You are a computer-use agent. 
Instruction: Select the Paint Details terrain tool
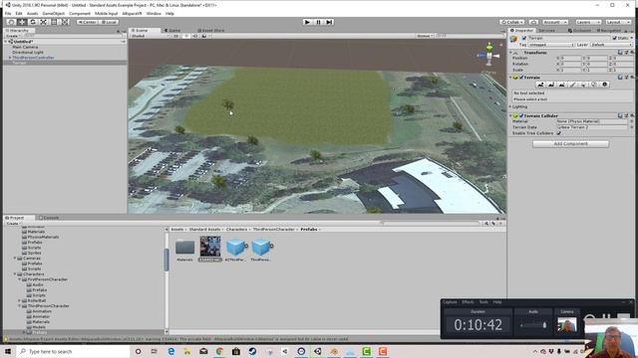pyautogui.click(x=594, y=85)
